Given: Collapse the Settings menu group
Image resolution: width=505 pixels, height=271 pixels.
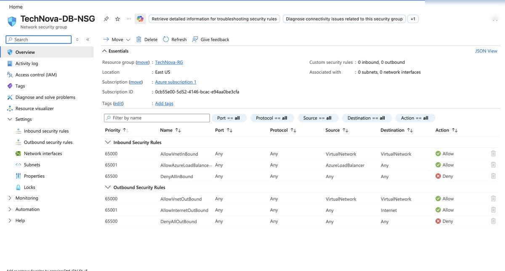Looking at the screenshot, I should tap(10, 119).
